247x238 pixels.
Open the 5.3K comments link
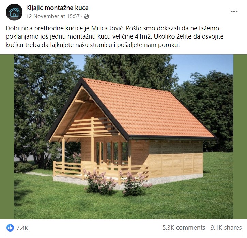click(x=184, y=228)
